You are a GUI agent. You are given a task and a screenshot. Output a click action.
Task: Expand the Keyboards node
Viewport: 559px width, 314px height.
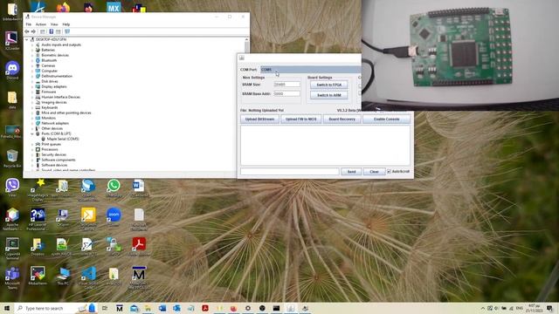(32, 107)
